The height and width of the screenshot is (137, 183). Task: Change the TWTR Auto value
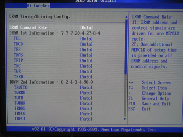point(86,98)
